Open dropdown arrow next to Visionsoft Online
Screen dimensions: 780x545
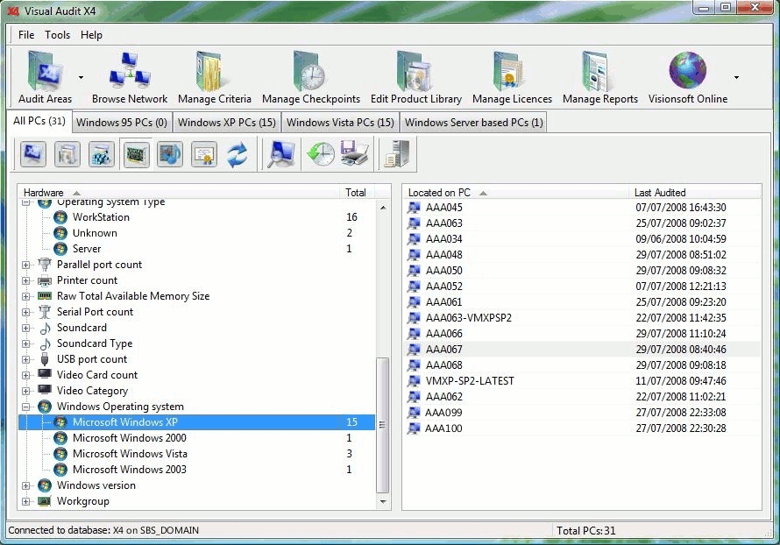tap(736, 78)
